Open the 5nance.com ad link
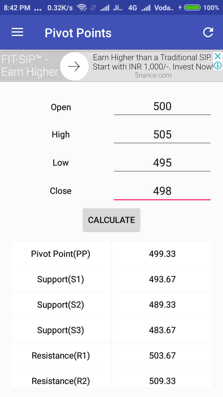Screen dimensions: 223x397 point(153,75)
